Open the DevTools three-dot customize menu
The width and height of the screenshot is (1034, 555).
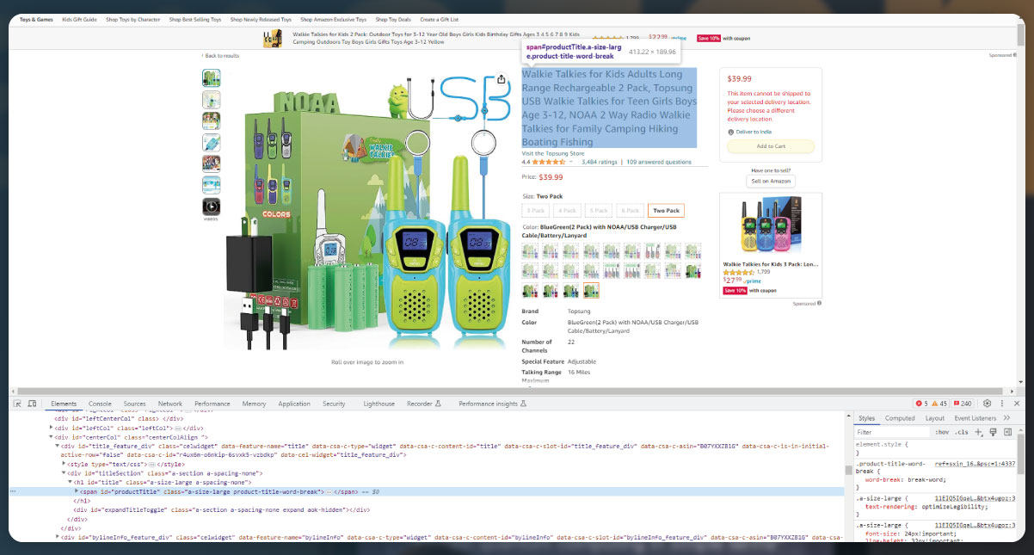click(x=1002, y=404)
